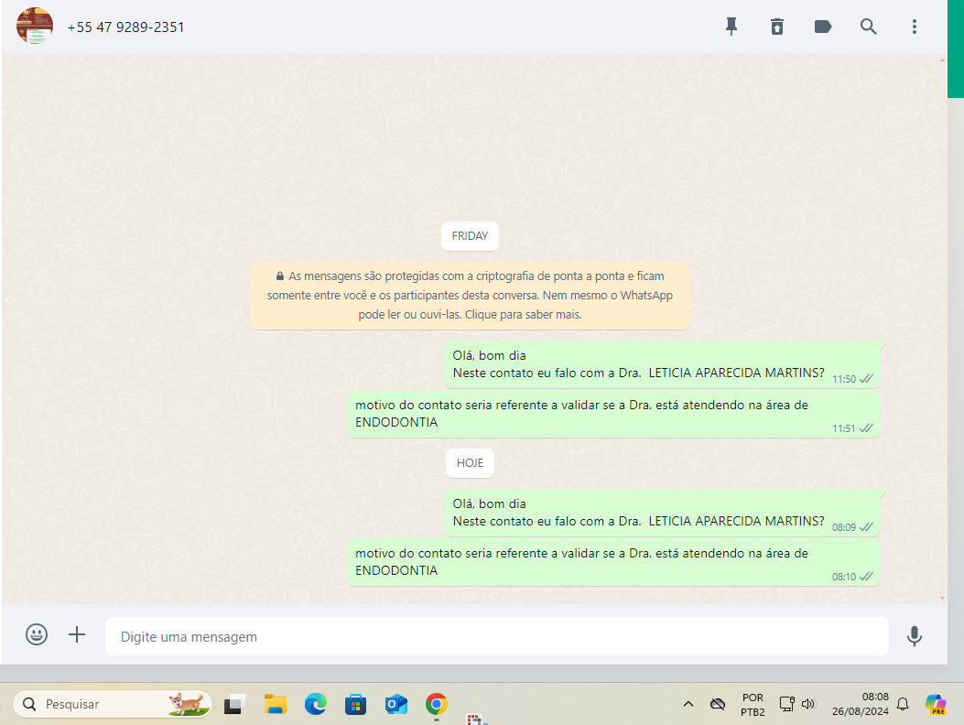Open the emoji picker
The image size is (964, 725).
[37, 634]
